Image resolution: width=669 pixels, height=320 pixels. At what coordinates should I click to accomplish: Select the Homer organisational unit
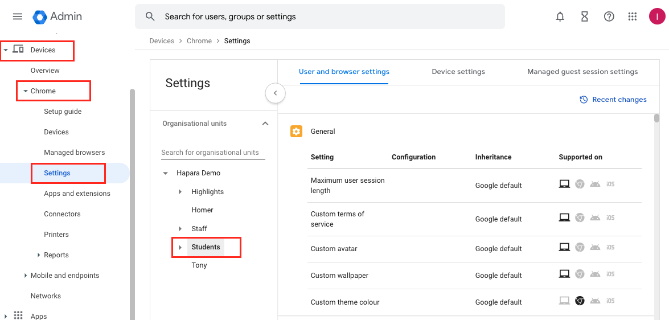point(202,210)
